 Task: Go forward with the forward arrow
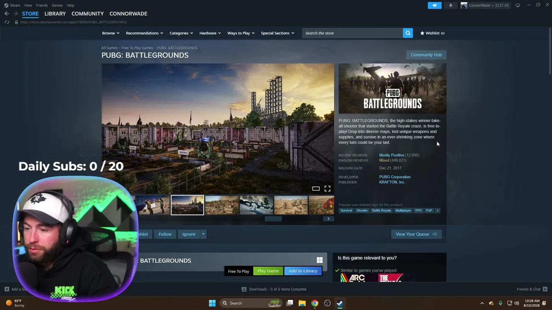click(x=16, y=14)
